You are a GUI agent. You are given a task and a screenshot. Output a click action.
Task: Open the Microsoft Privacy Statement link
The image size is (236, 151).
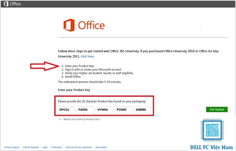click(79, 147)
